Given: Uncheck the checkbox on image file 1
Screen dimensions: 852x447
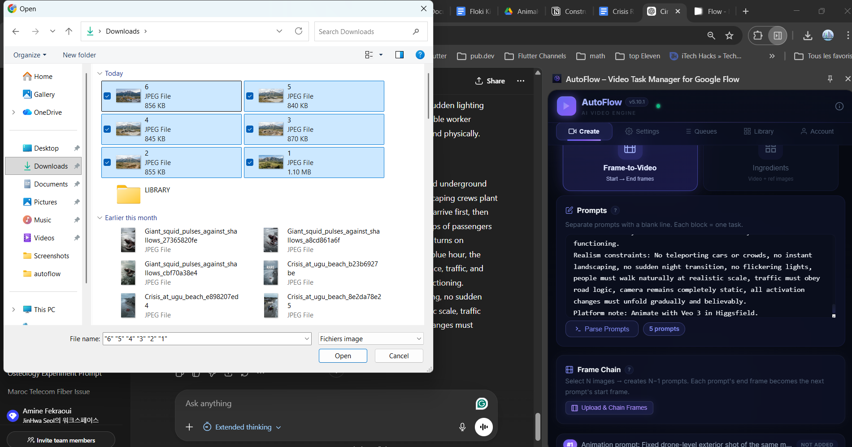Looking at the screenshot, I should coord(250,162).
